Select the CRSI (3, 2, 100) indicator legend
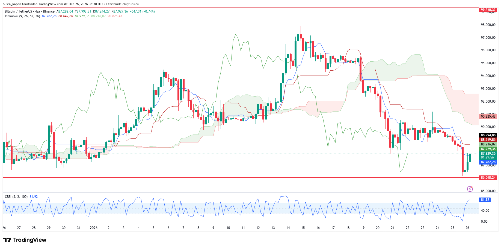The image size is (501, 248). [16, 197]
